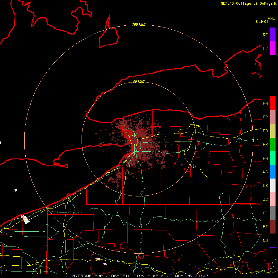Click the 'UK' legend label
The image size is (278, 278).
pos(265,48)
